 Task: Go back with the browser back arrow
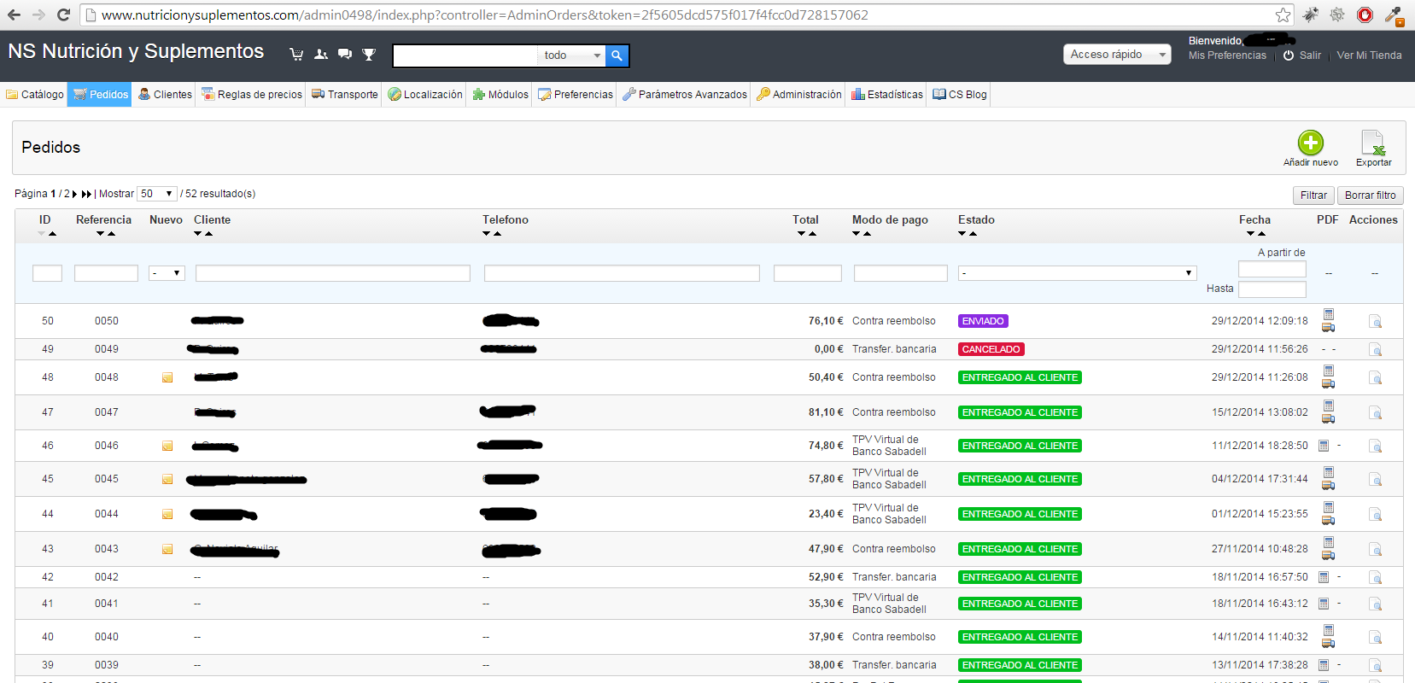pyautogui.click(x=15, y=15)
